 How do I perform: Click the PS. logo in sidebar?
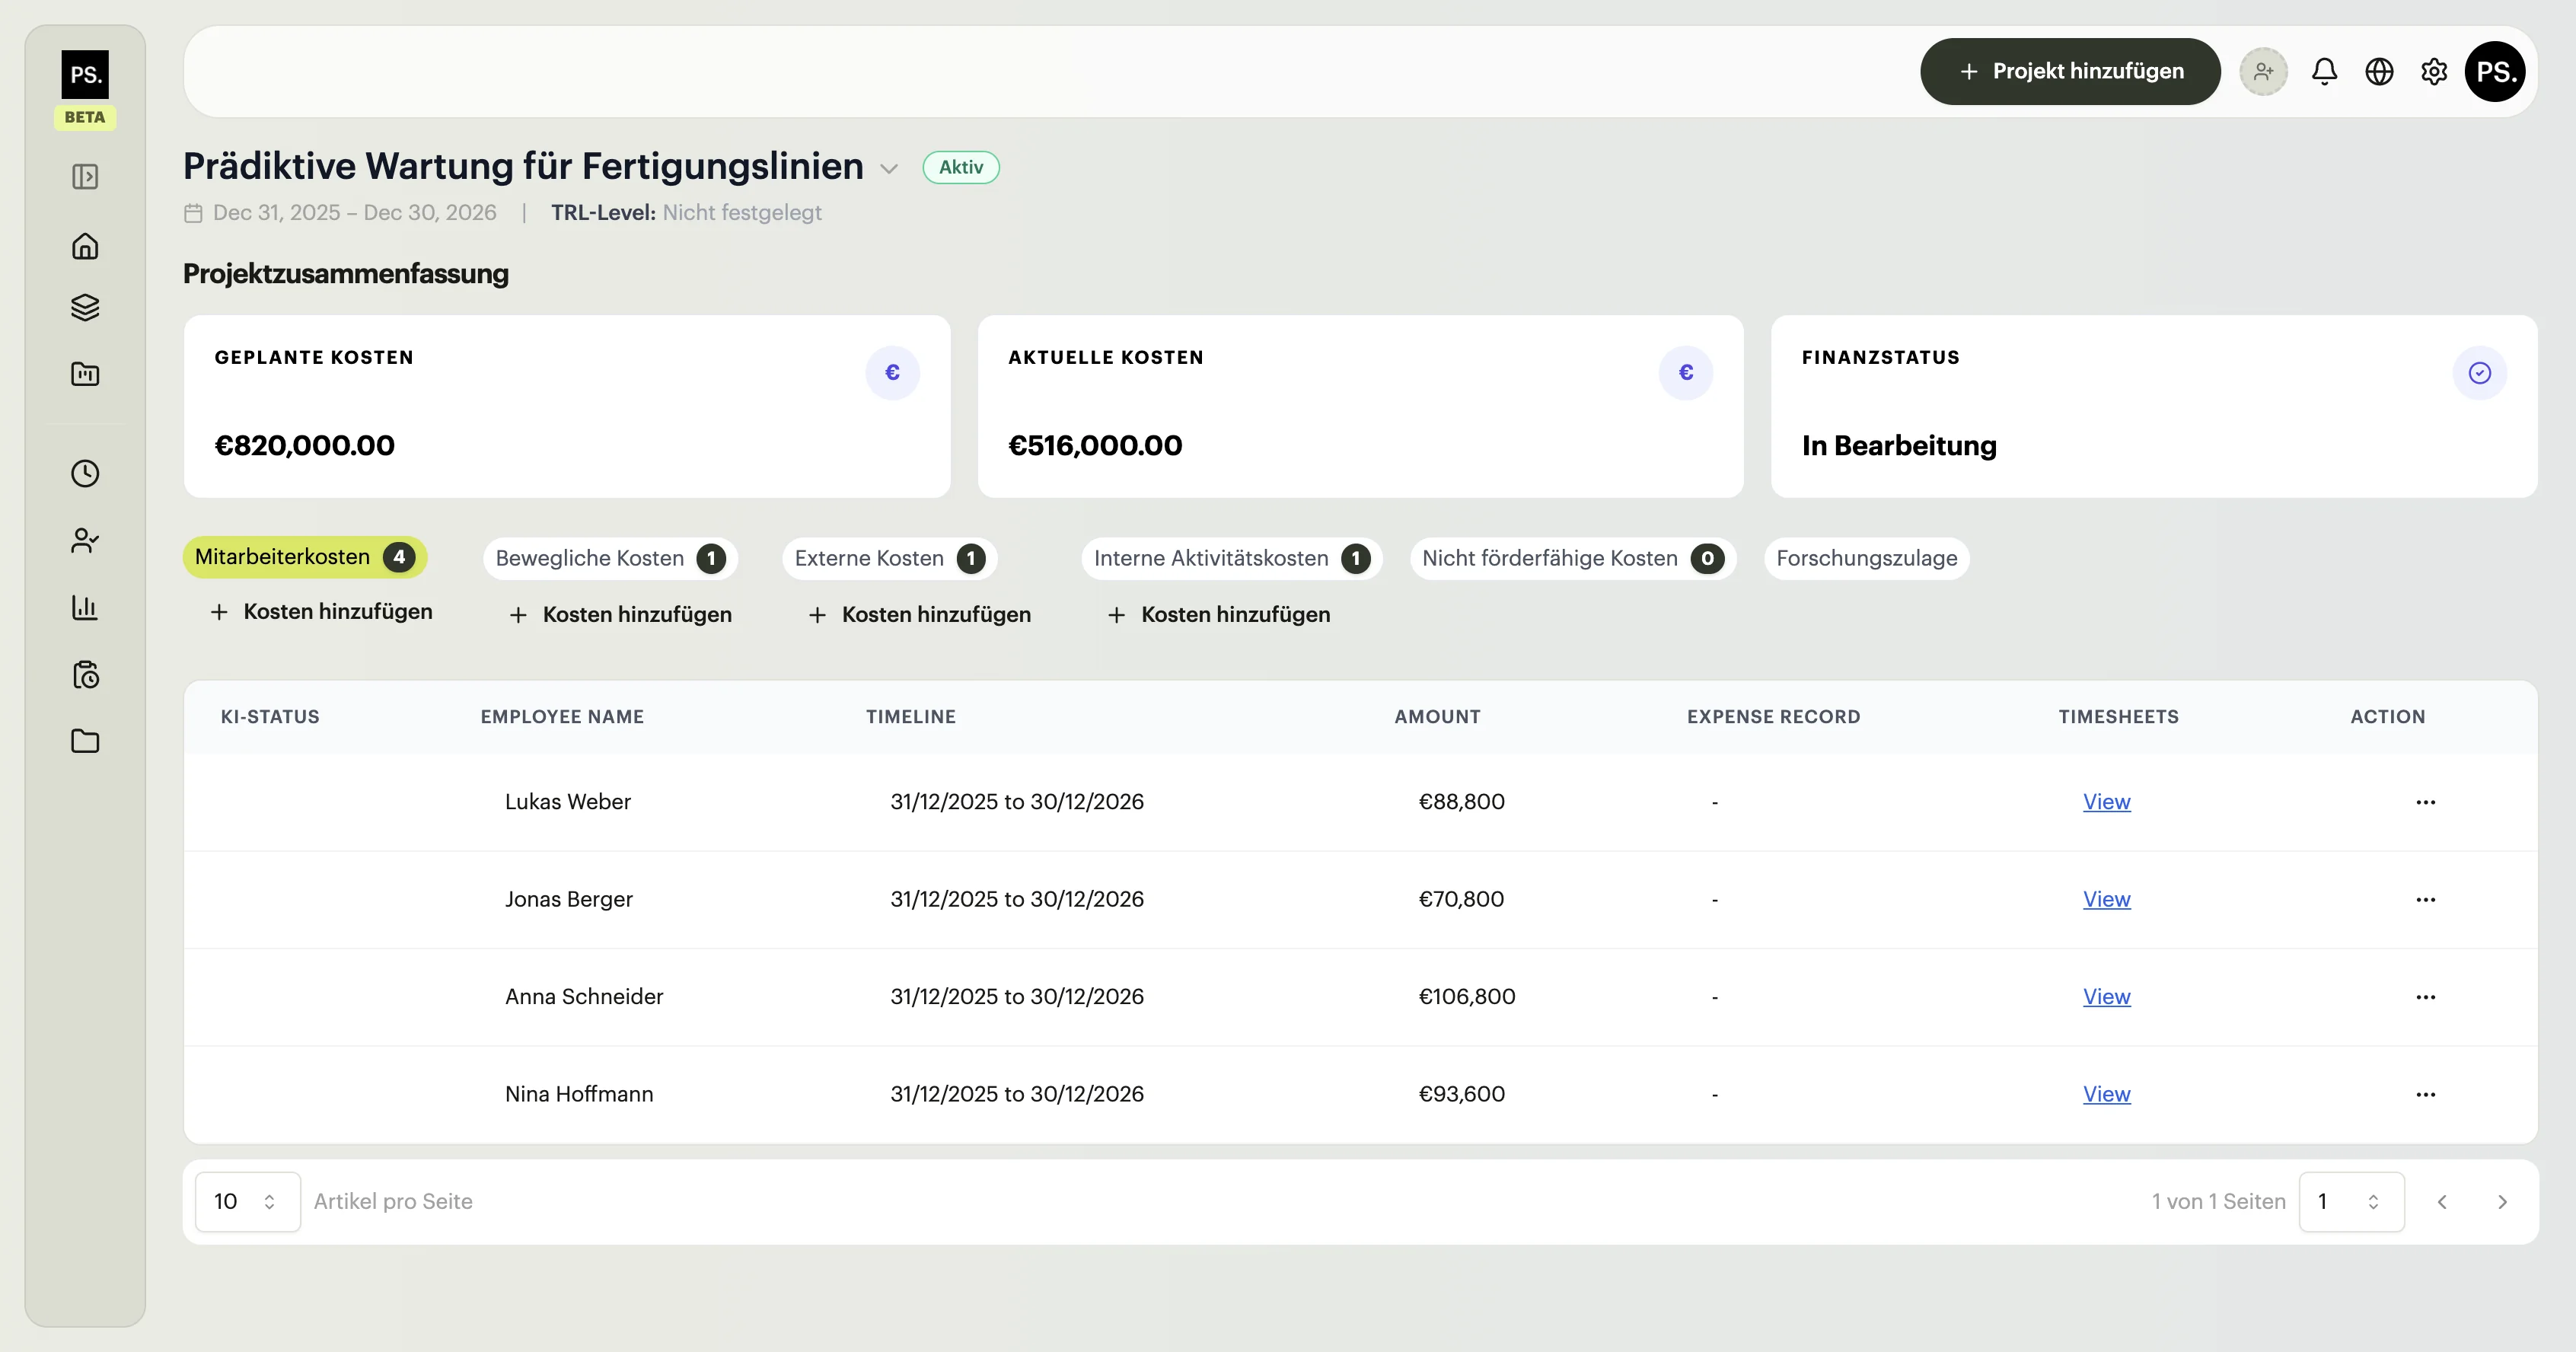85,74
